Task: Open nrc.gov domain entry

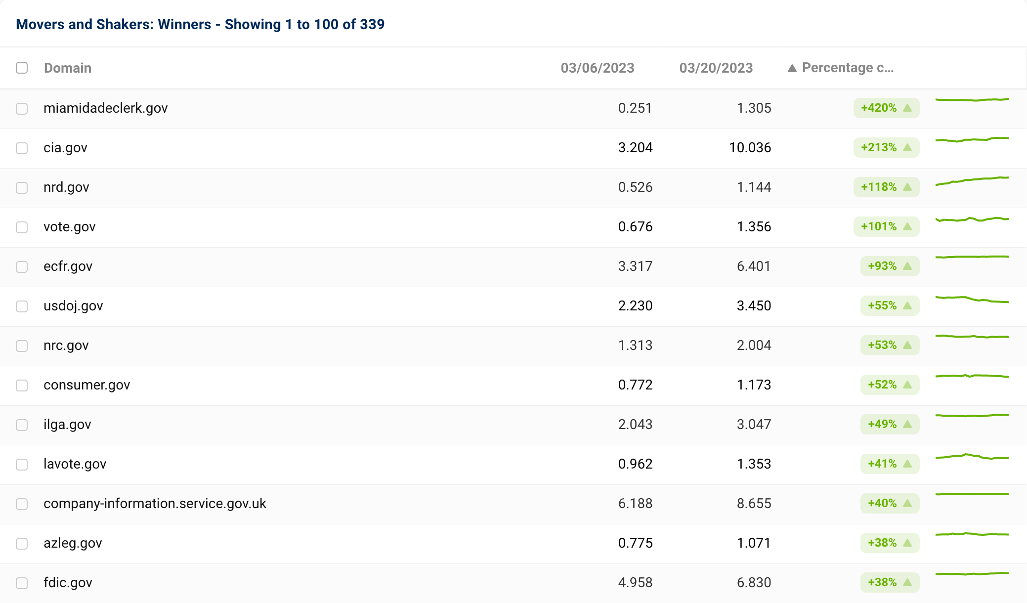Action: [x=66, y=345]
